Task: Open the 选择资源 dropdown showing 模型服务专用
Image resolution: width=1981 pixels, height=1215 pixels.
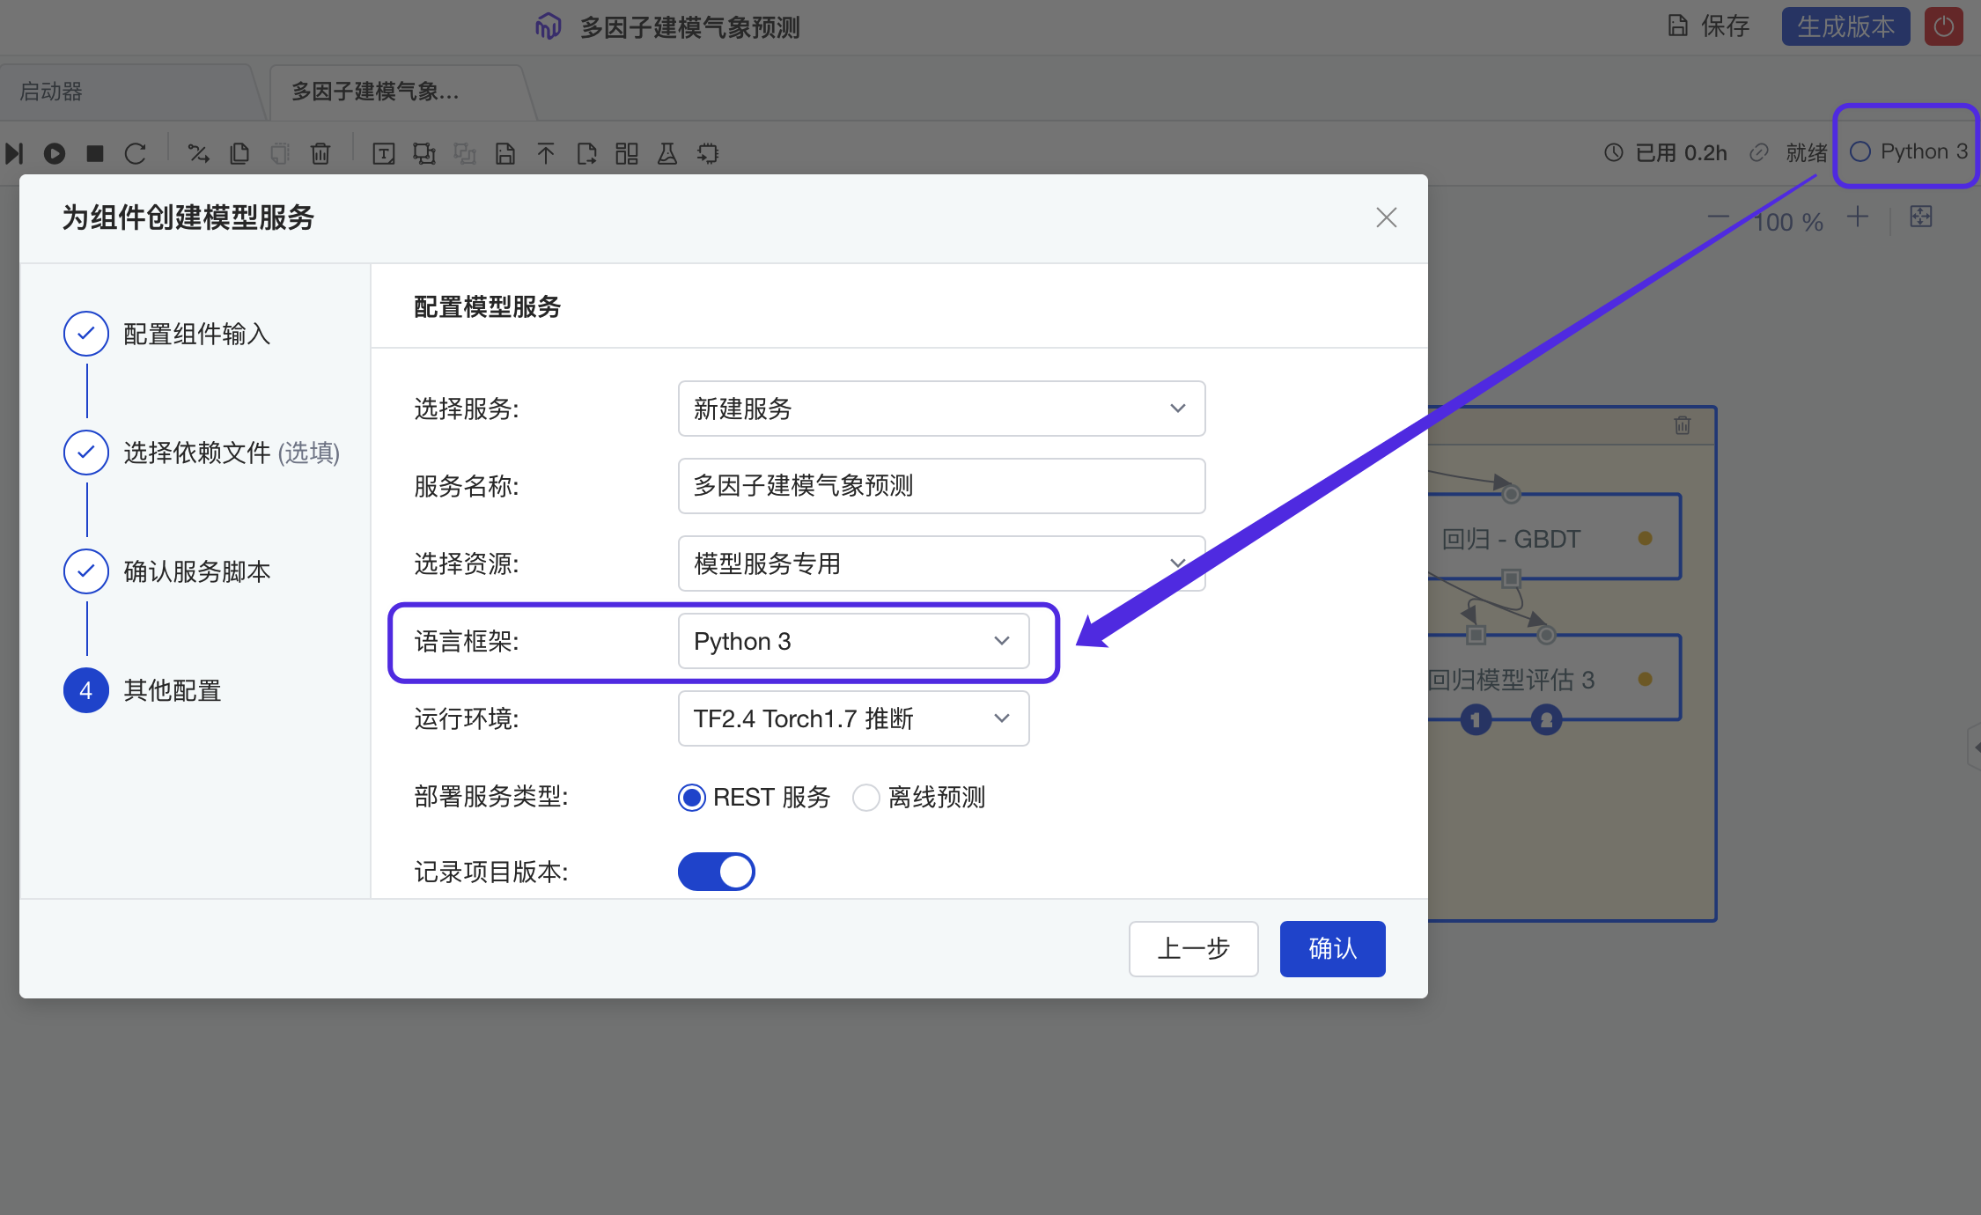Action: click(941, 563)
